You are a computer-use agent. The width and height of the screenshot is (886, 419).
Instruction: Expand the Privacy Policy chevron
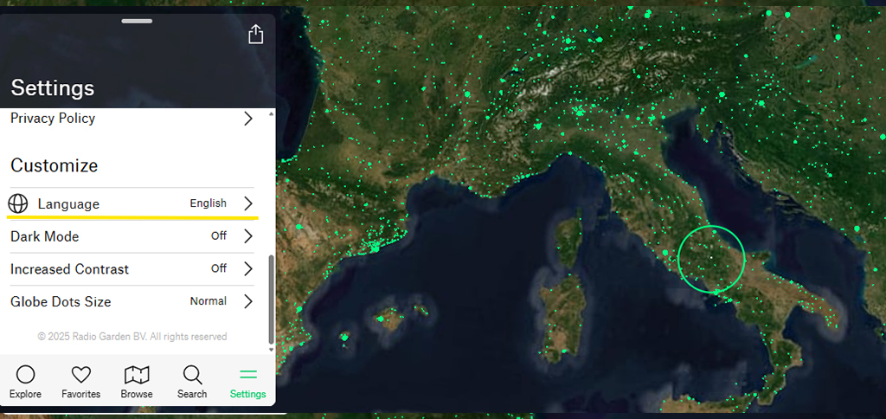click(248, 119)
